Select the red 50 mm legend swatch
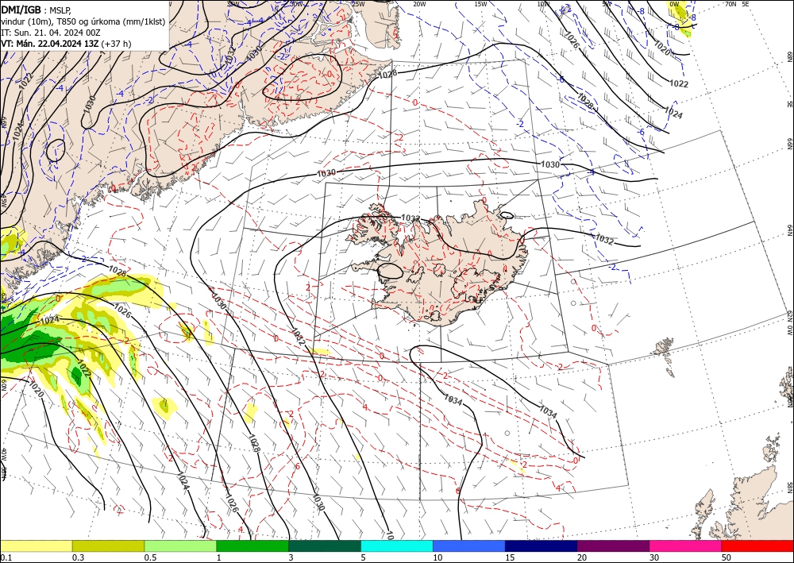Viewport: 794px width, 563px height. coord(757,546)
